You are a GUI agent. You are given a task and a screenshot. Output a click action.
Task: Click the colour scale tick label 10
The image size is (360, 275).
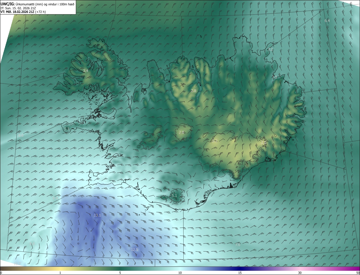[180, 273]
